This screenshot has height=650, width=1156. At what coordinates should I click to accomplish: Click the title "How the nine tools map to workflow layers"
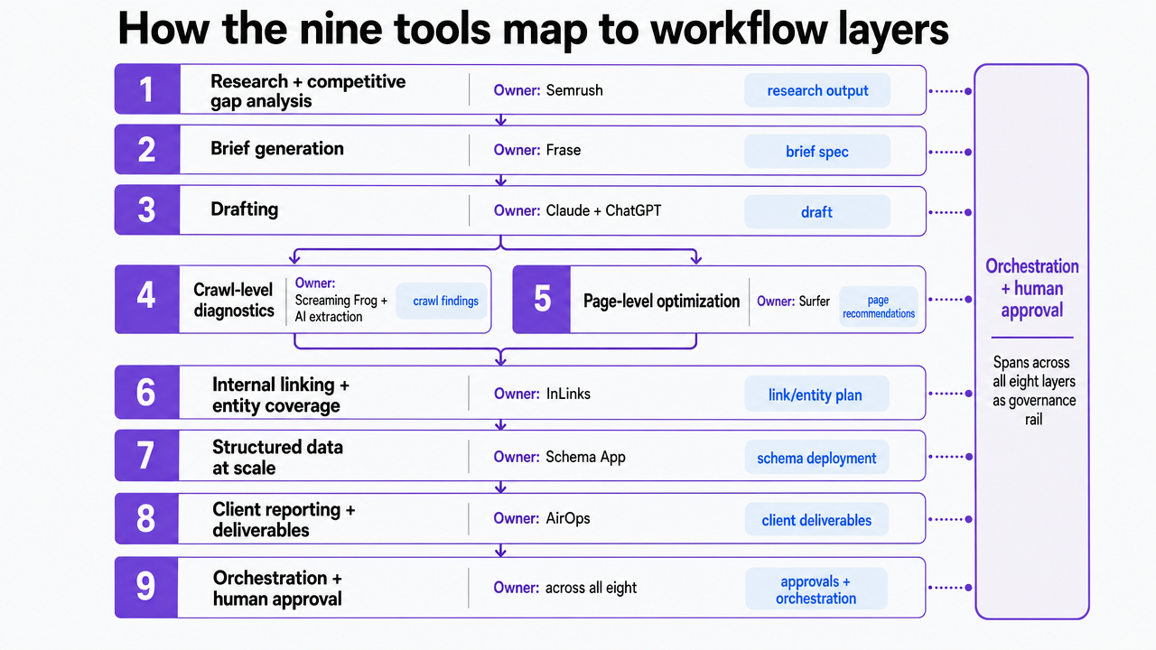point(533,30)
